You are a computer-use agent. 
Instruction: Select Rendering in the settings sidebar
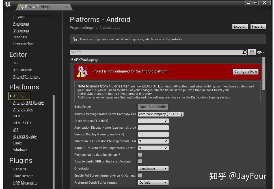tap(21, 24)
